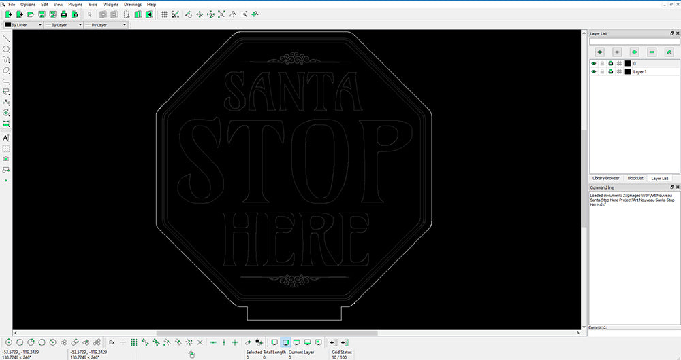Open a drawing file with folder icon
681x360 pixels.
point(31,14)
